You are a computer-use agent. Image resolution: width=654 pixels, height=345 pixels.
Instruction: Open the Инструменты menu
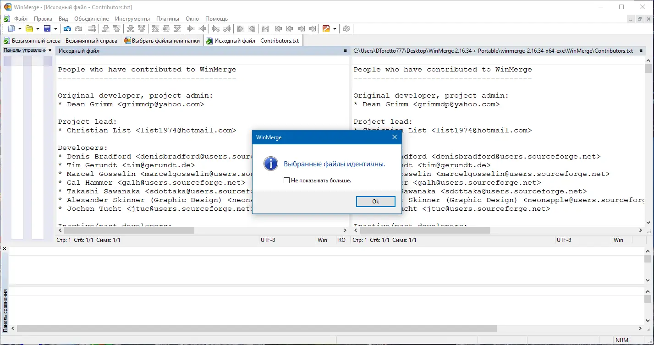(x=132, y=19)
